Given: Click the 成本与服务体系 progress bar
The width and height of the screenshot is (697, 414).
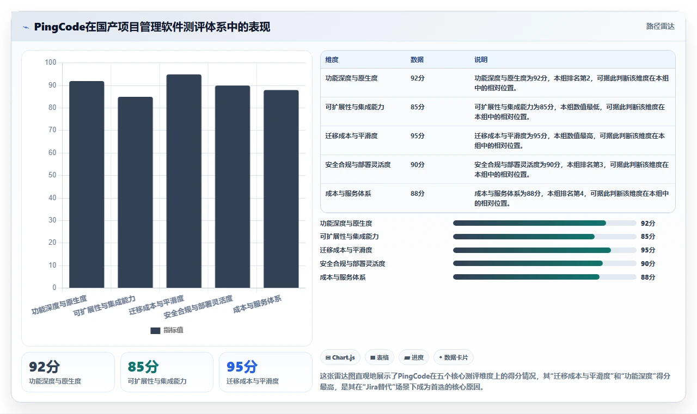Looking at the screenshot, I should [x=545, y=277].
